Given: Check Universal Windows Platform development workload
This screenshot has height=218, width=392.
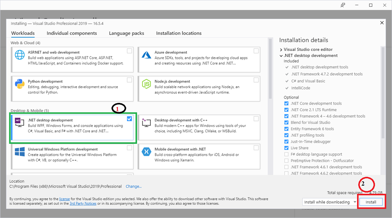Looking at the screenshot, I should click(x=129, y=148).
